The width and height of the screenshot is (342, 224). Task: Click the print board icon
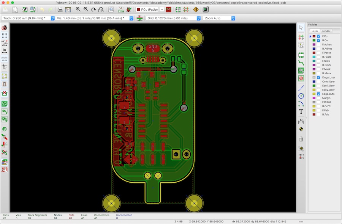click(x=60, y=9)
